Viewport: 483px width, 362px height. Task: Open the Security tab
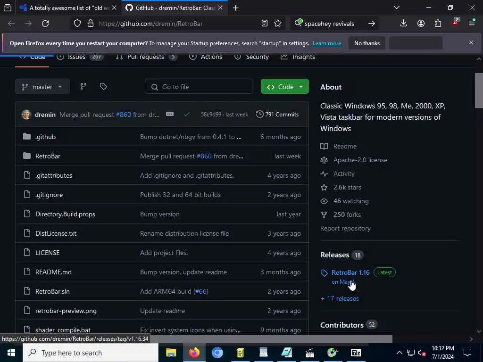pyautogui.click(x=251, y=57)
